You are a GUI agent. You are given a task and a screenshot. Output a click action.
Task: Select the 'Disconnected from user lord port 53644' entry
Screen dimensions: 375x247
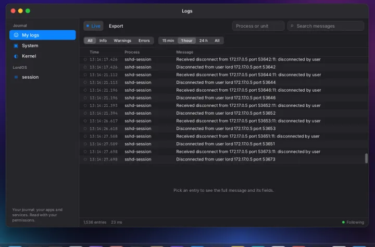coord(223,82)
